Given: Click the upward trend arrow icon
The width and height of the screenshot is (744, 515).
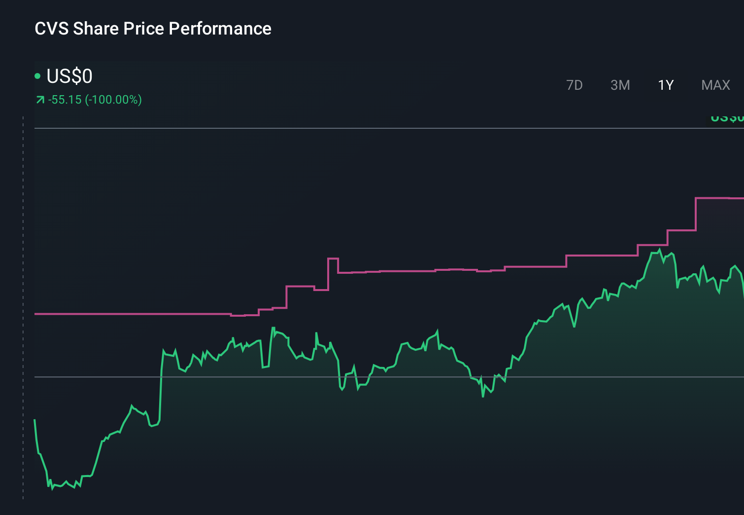Looking at the screenshot, I should pos(40,99).
